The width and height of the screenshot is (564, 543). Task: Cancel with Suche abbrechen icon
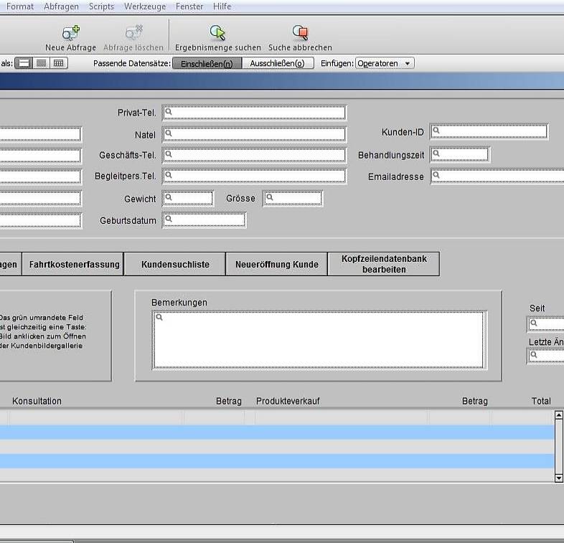300,33
